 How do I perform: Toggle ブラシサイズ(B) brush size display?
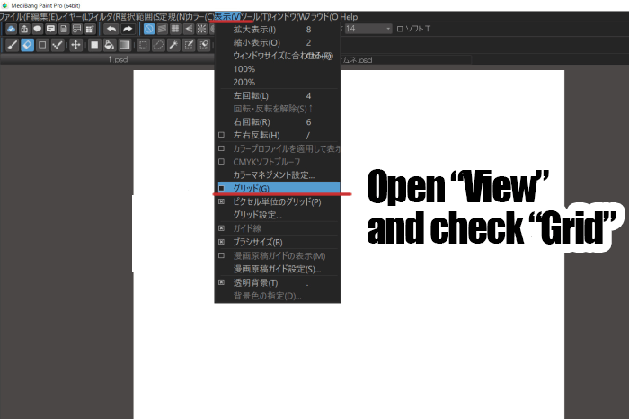pyautogui.click(x=278, y=242)
